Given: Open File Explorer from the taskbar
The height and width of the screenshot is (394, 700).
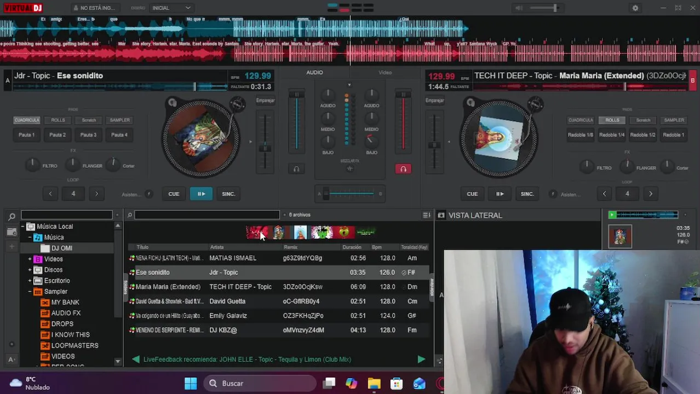Looking at the screenshot, I should click(374, 384).
